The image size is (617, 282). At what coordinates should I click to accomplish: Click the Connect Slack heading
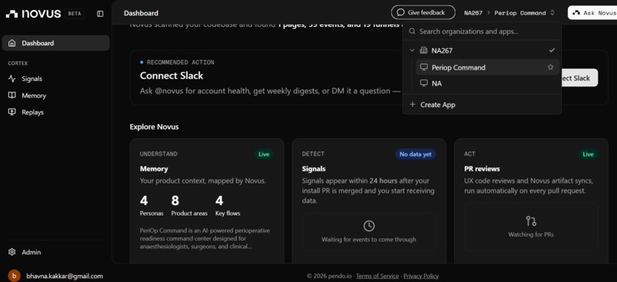coord(171,76)
